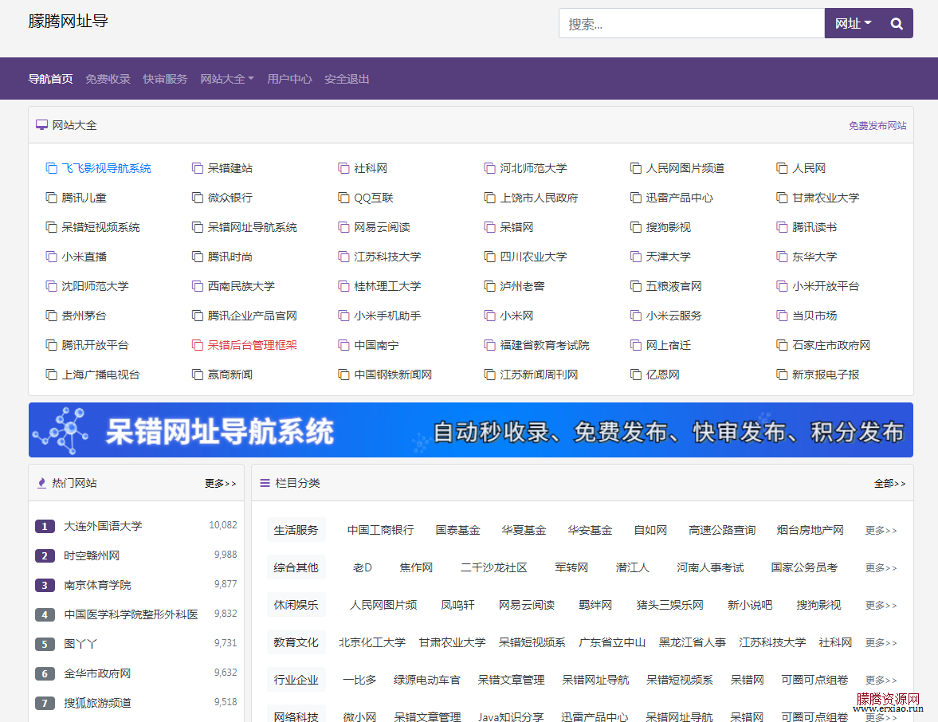Image resolution: width=938 pixels, height=722 pixels.
Task: Open top-ranked site 大连外国语大学
Action: (103, 527)
